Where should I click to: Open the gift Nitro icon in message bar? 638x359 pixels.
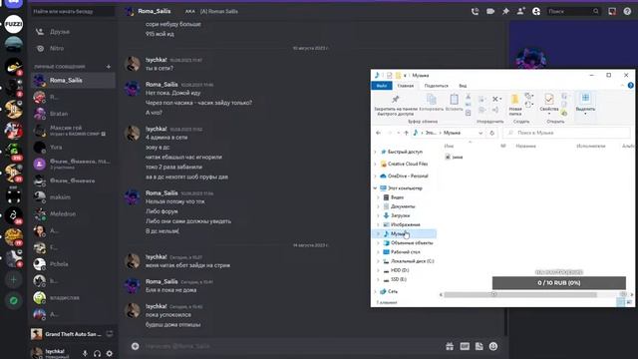tap(450, 346)
